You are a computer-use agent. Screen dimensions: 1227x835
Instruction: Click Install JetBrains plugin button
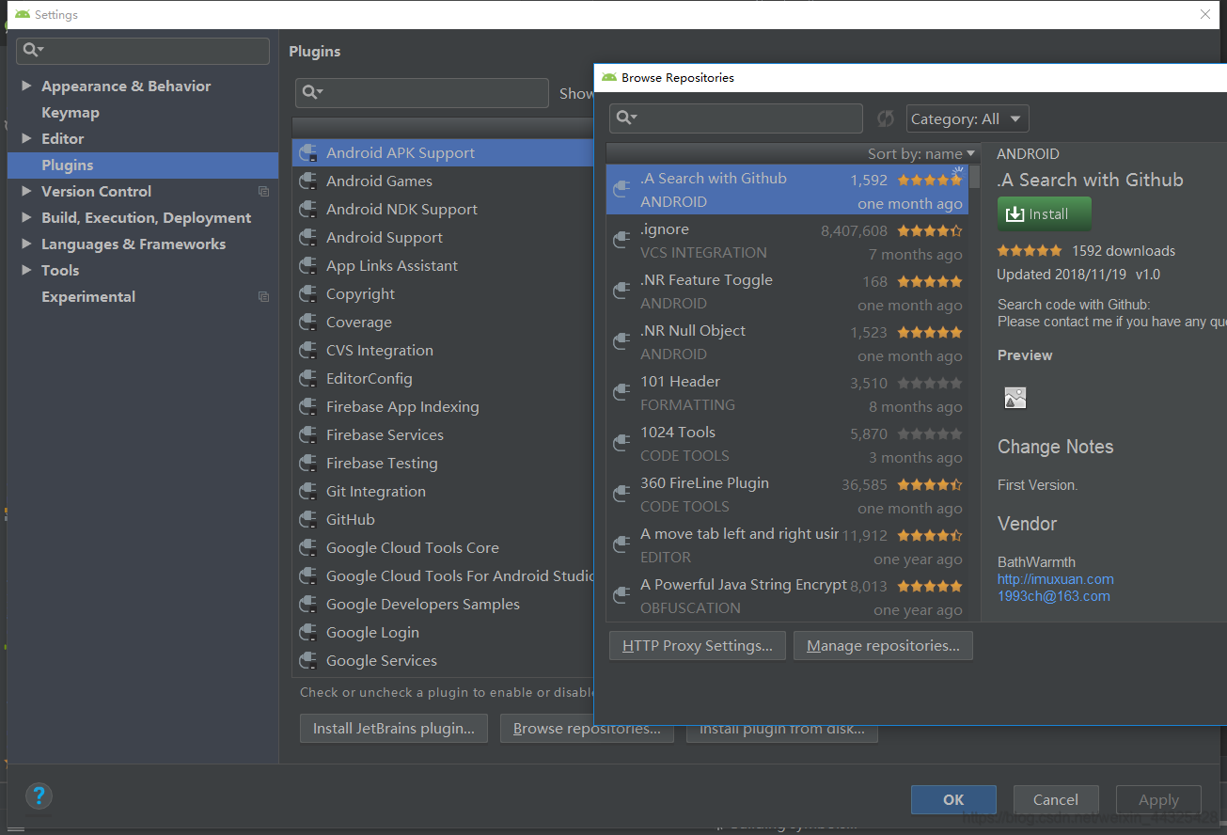click(x=394, y=728)
